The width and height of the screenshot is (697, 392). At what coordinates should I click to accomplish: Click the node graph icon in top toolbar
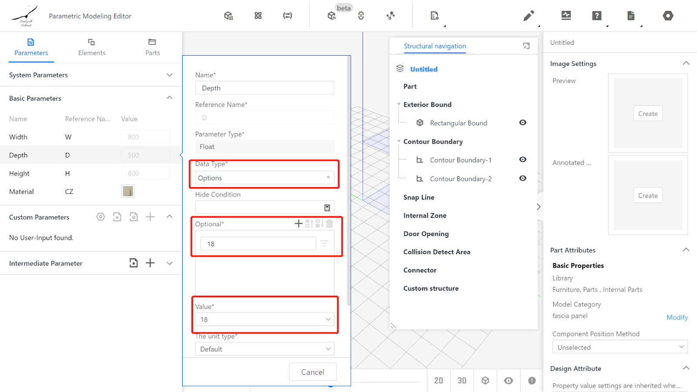point(391,16)
